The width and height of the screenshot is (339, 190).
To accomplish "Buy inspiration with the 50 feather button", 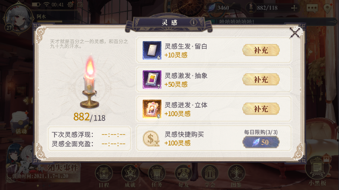I will tap(261, 142).
